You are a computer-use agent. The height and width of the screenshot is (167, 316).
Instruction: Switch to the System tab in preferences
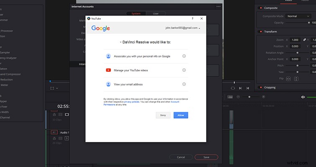coord(136,14)
